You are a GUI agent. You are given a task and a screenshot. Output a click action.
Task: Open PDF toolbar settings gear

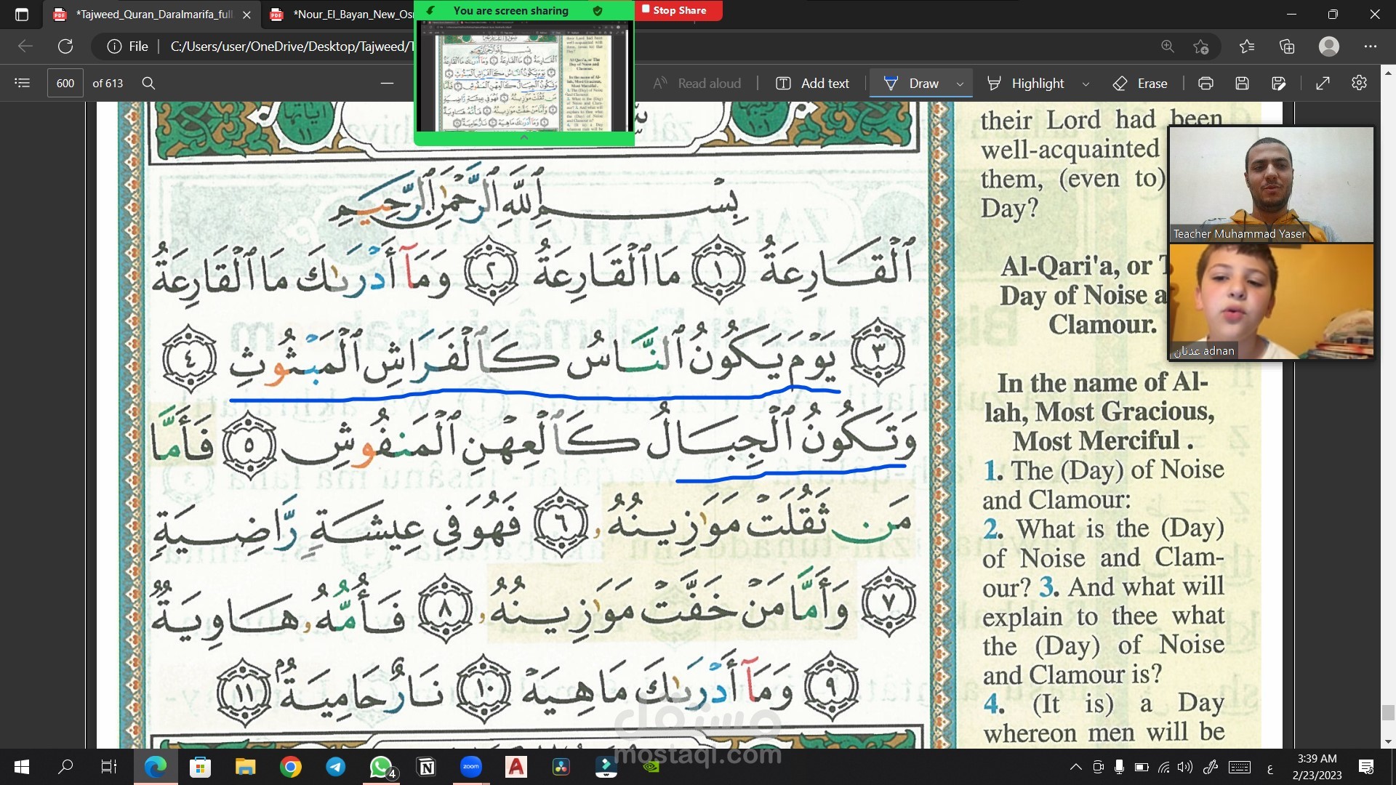pos(1359,83)
